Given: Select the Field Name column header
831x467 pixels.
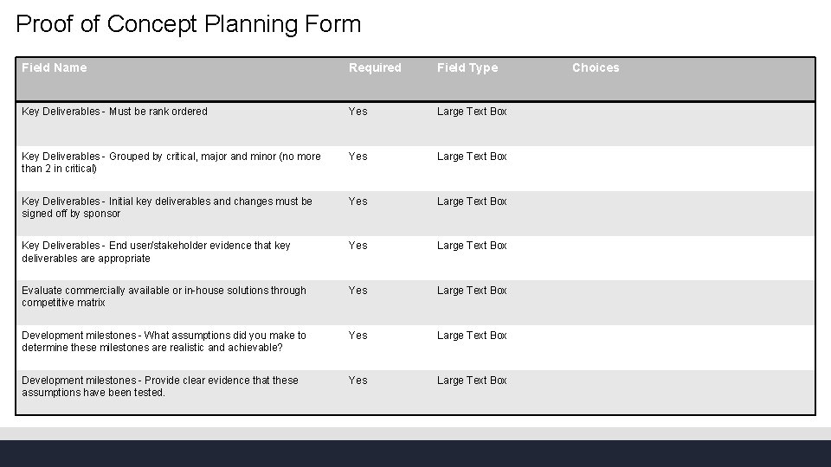Looking at the screenshot, I should [54, 67].
